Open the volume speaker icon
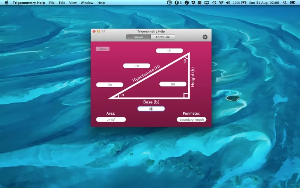Image resolution: width=300 pixels, height=188 pixels. (x=228, y=3)
